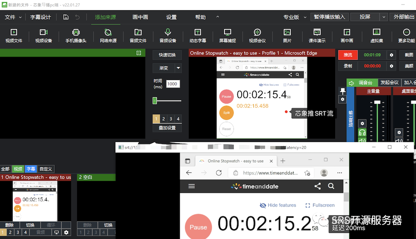Open 主音量 channel settings gear

(x=362, y=123)
